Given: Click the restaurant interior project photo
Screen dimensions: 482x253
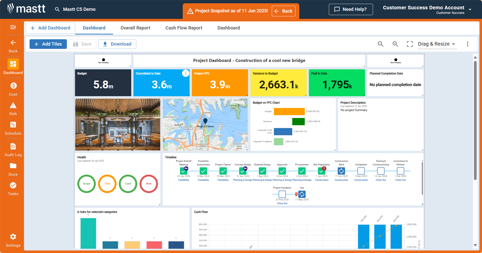Looking at the screenshot, I should tap(118, 125).
